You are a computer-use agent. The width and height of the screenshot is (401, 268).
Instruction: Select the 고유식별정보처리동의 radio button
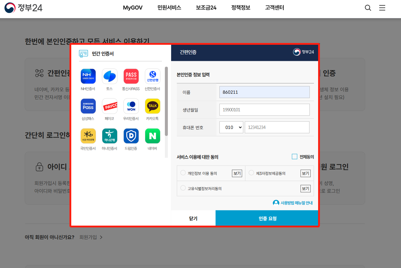[x=183, y=188]
